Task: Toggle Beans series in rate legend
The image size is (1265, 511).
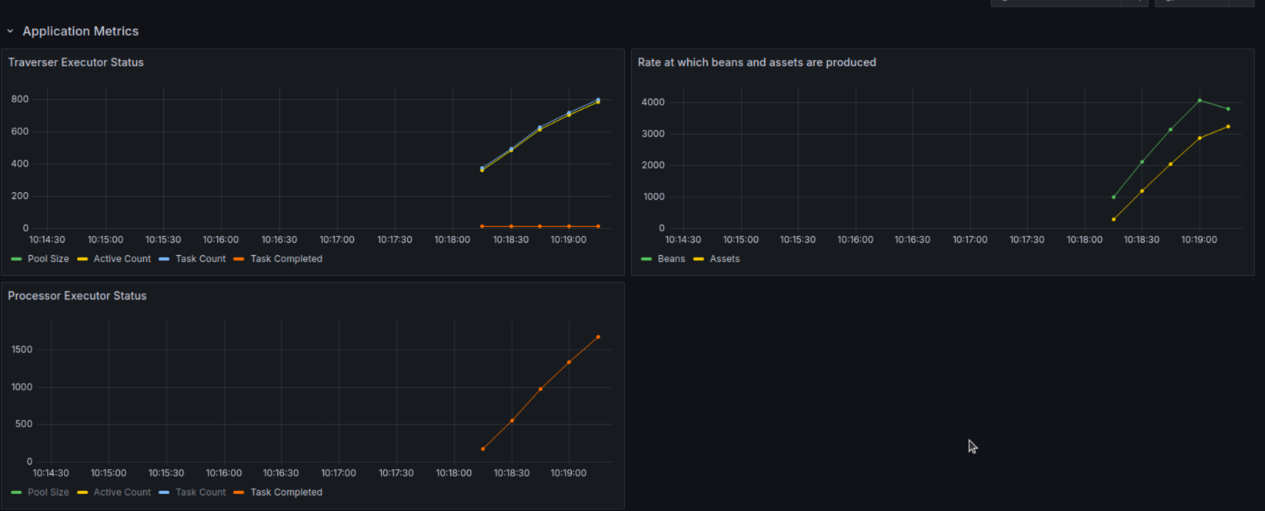Action: (x=672, y=259)
